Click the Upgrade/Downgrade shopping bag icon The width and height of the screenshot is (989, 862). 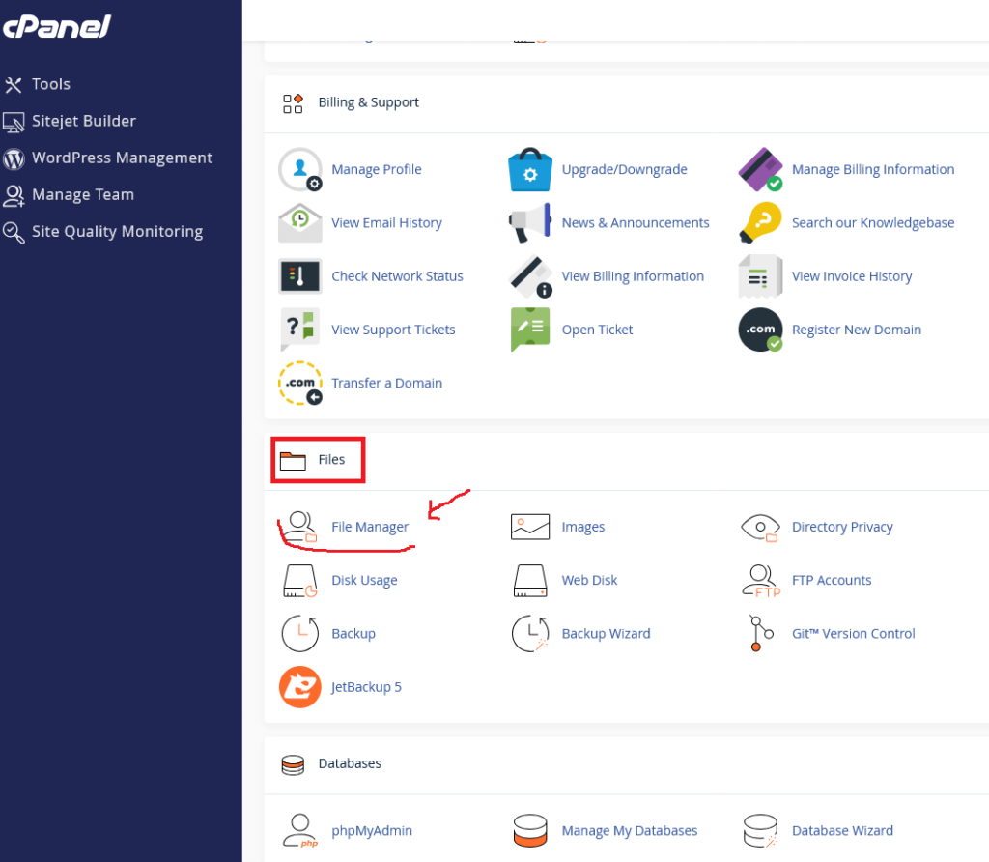tap(529, 170)
